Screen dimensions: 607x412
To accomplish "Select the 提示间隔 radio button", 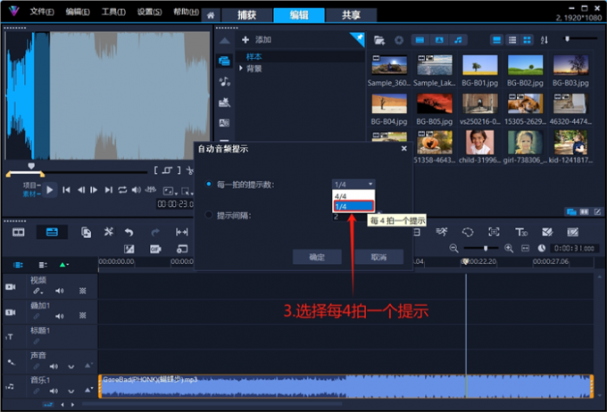I will pyautogui.click(x=209, y=214).
